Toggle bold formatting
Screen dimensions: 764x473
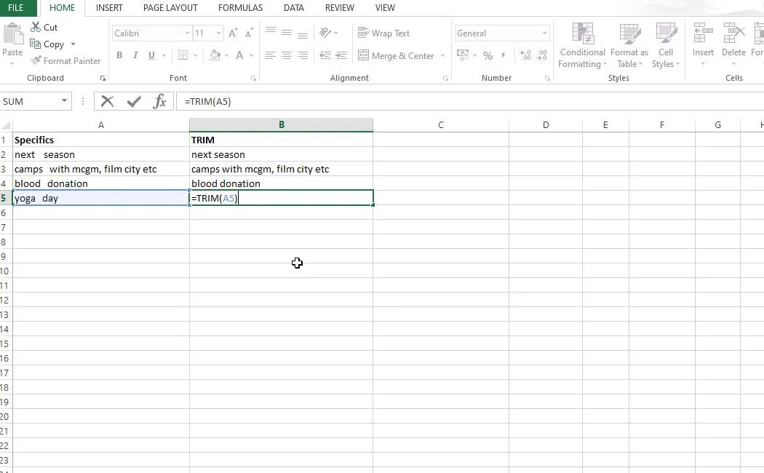tap(119, 55)
